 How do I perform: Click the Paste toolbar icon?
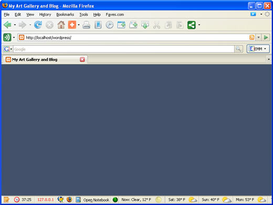pyautogui.click(x=180, y=25)
